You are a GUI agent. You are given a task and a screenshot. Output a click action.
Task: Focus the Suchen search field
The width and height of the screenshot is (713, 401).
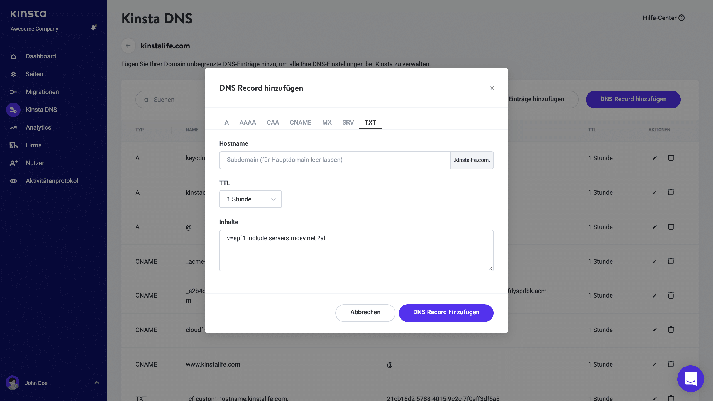(x=170, y=100)
